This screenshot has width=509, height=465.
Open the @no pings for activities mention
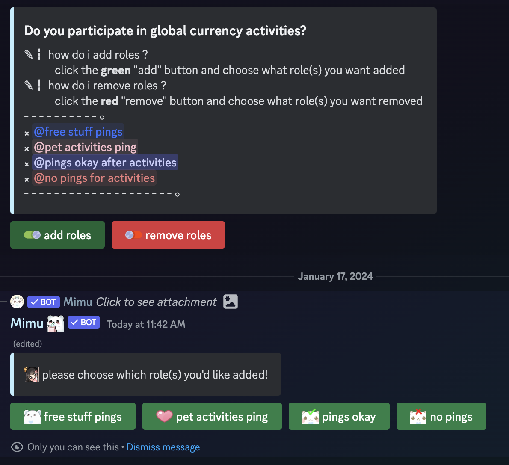pos(94,178)
